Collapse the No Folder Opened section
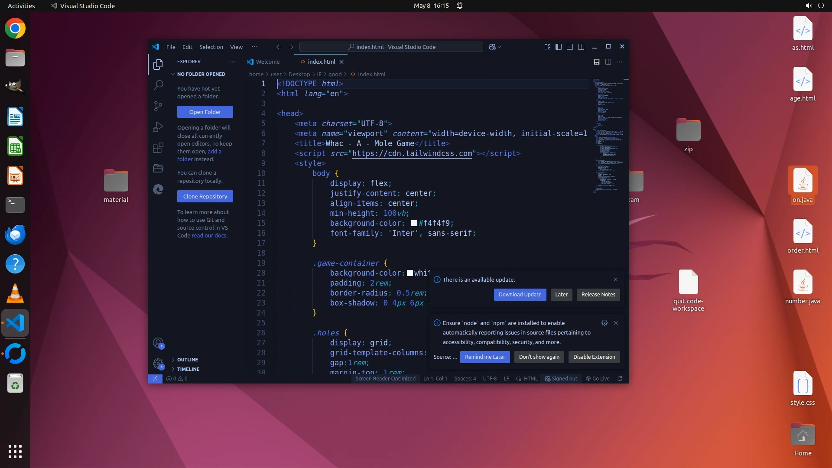This screenshot has height=468, width=832. [201, 74]
